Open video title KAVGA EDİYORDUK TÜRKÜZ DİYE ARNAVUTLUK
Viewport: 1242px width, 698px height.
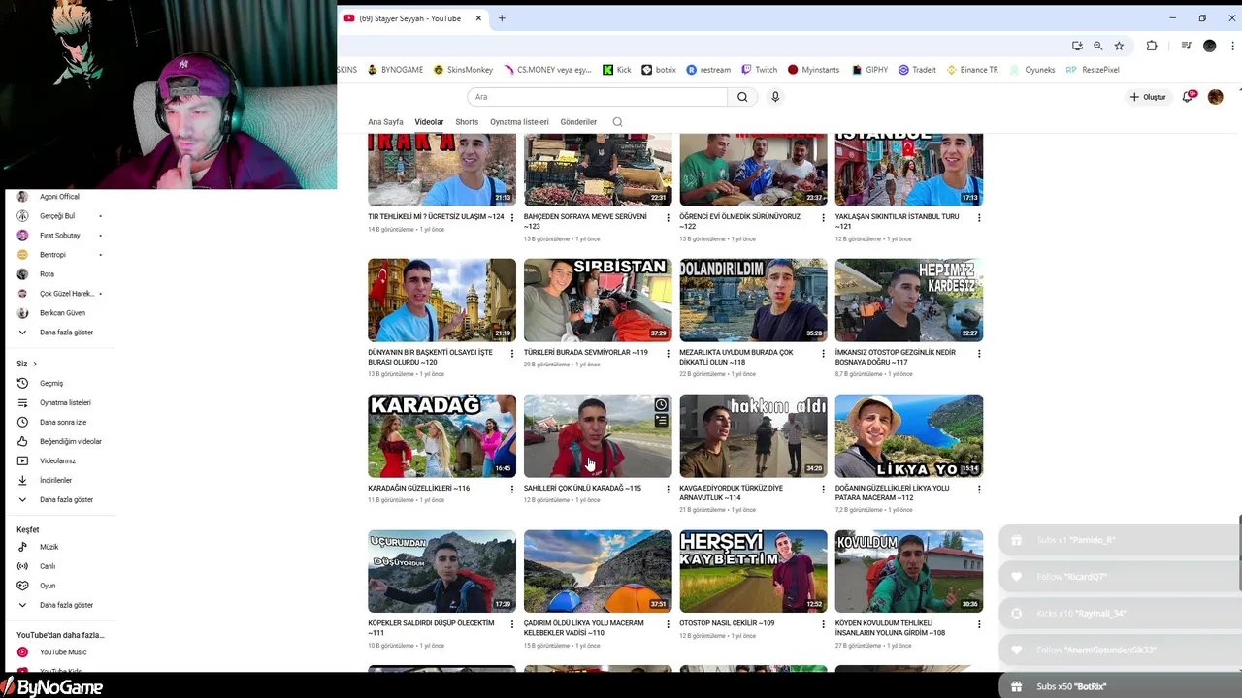(x=732, y=492)
